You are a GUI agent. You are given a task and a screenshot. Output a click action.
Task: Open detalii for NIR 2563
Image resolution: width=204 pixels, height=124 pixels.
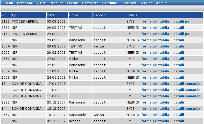pos(179,40)
